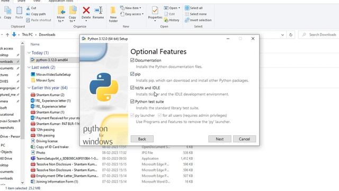Viewport: 339px width, 191px height.
Task: Click the Edit item in Open group
Action: 169,14
